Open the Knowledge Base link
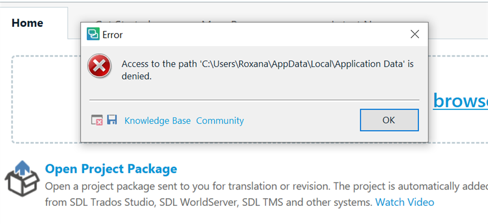Viewport: 488px width, 224px height. (x=158, y=121)
